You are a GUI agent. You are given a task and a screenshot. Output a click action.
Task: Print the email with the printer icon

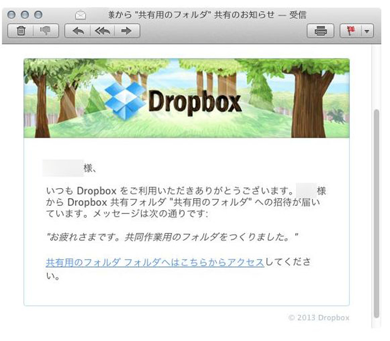tap(320, 31)
